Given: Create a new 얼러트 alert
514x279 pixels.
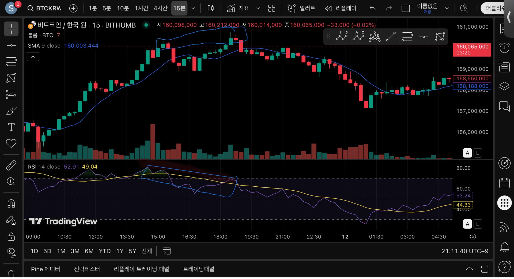Looking at the screenshot, I should click(x=301, y=8).
